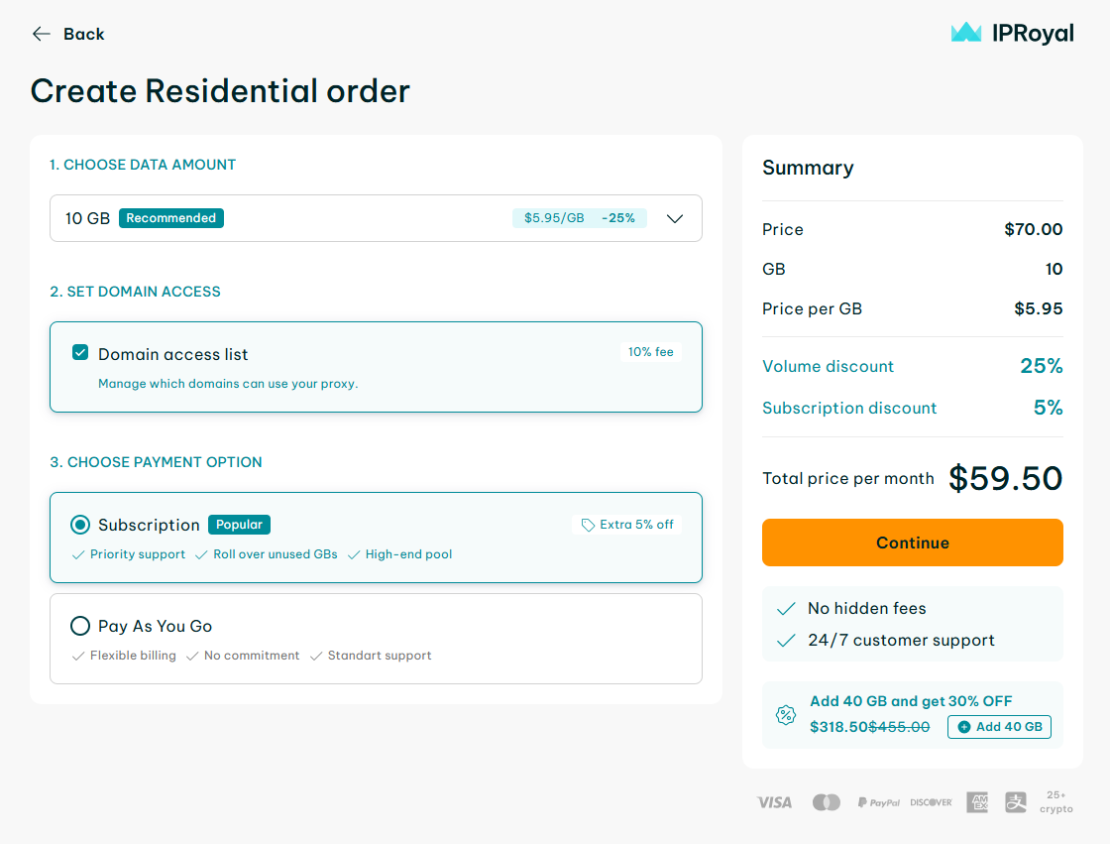Select the Pay As You Go option
This screenshot has height=844, width=1110.
pyautogui.click(x=80, y=626)
